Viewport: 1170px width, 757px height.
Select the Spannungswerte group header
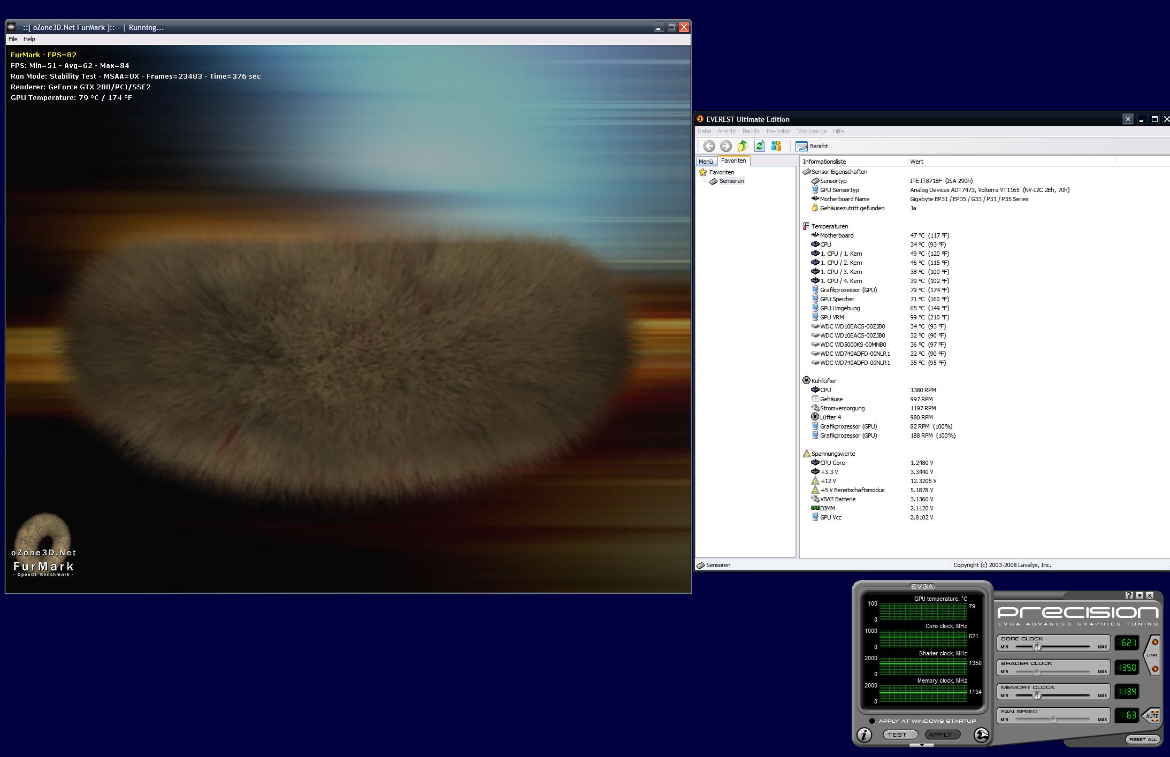point(829,454)
